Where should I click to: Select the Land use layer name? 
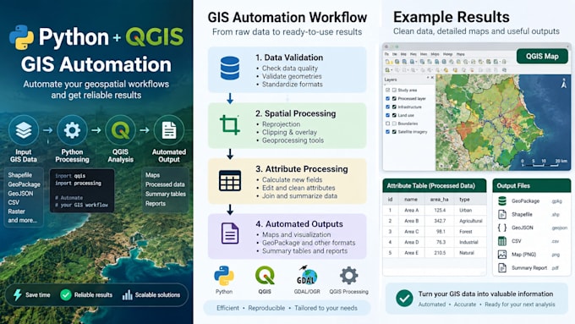406,115
